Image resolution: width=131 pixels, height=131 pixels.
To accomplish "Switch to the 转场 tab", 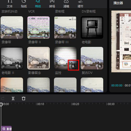I will pyautogui.click(x=52, y=4).
